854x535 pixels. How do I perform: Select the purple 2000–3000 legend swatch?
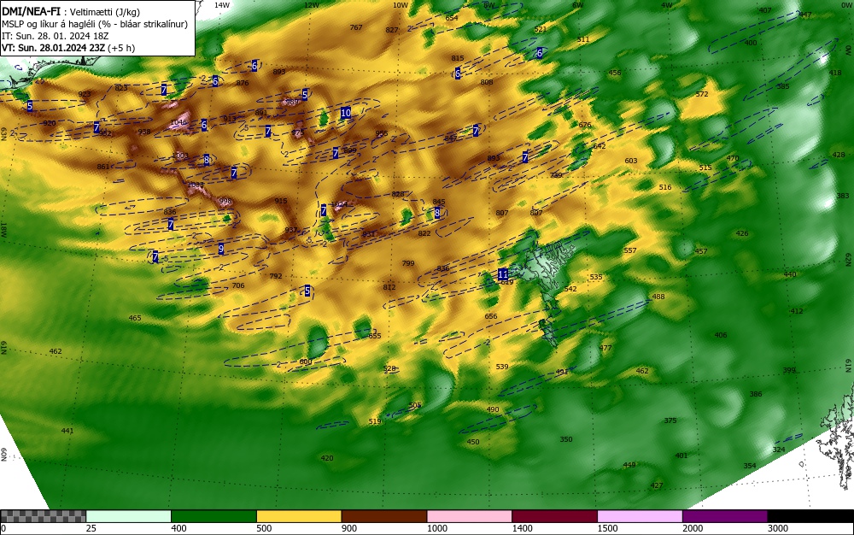tap(725, 516)
